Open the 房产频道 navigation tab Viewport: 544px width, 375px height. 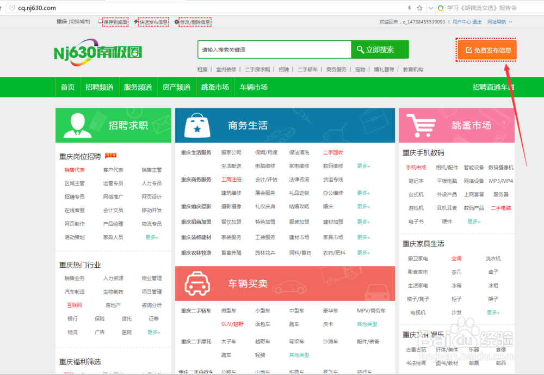[x=177, y=87]
